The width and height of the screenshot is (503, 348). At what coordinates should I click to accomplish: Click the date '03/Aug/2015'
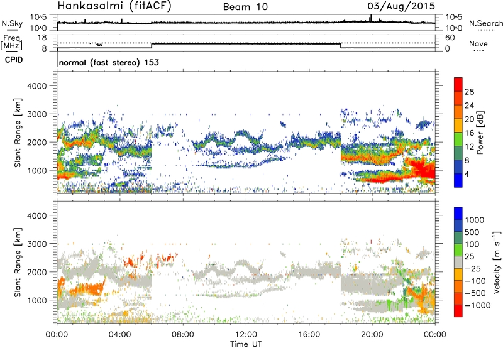401,6
